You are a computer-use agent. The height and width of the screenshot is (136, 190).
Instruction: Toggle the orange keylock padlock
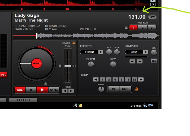tap(74, 43)
